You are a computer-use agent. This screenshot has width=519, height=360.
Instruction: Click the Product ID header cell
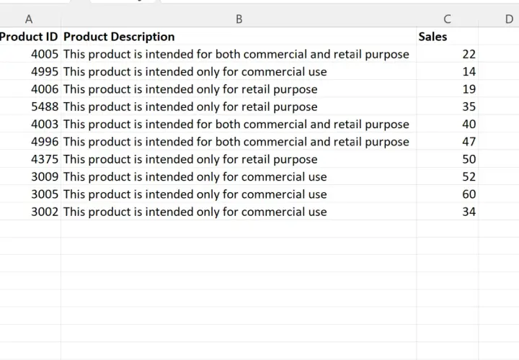[30, 37]
